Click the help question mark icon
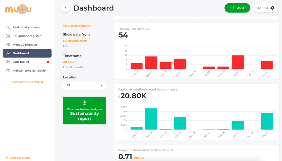282x161 pixels. point(42,82)
